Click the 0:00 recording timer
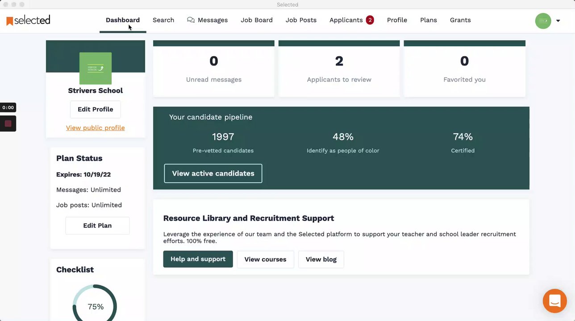Screen dimensions: 575x321 point(8,107)
